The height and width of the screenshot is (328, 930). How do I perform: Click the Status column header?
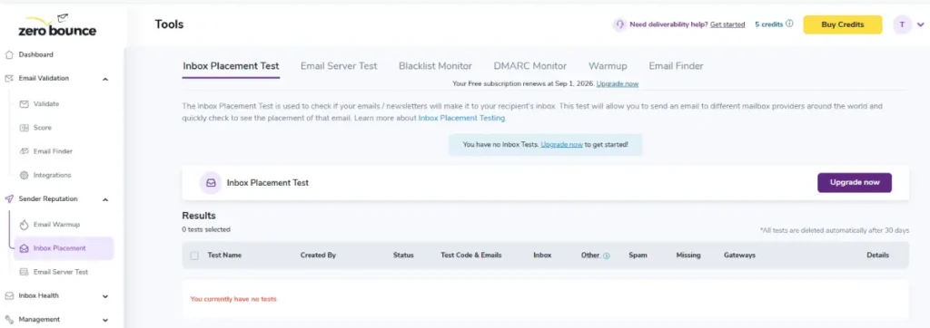tap(403, 256)
